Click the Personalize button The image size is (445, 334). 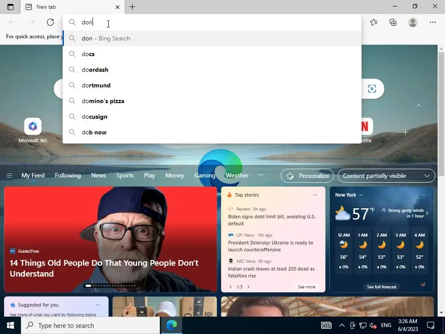click(x=307, y=176)
